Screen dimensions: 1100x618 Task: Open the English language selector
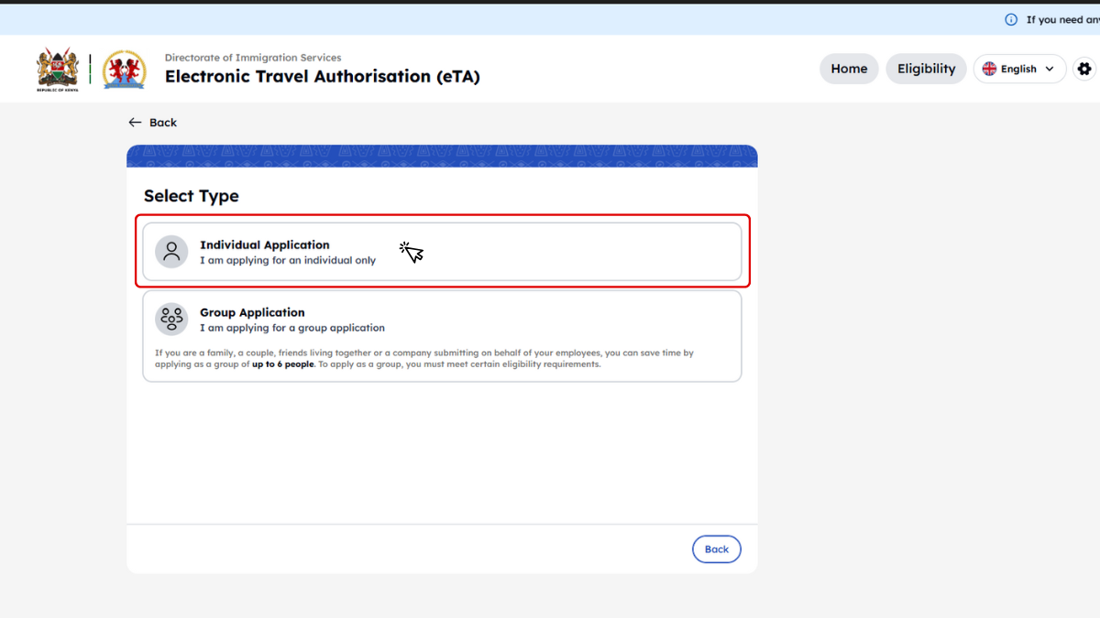(x=1018, y=69)
